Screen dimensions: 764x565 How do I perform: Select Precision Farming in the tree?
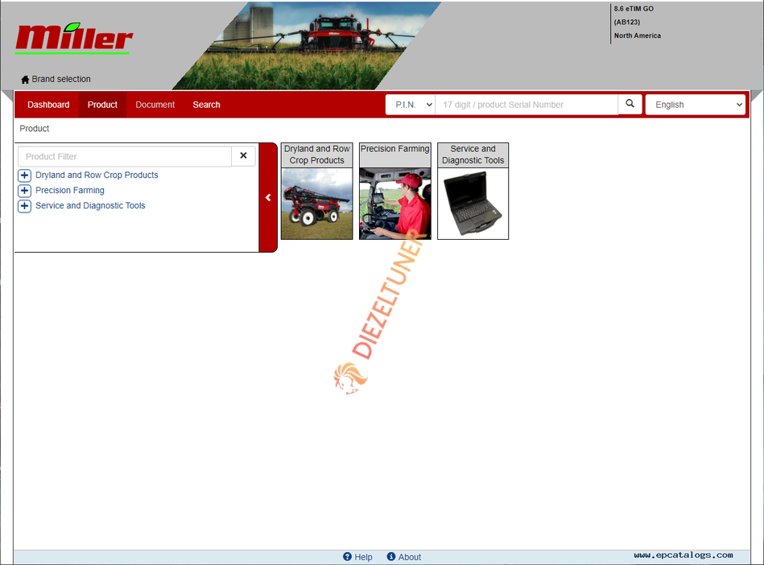[70, 190]
